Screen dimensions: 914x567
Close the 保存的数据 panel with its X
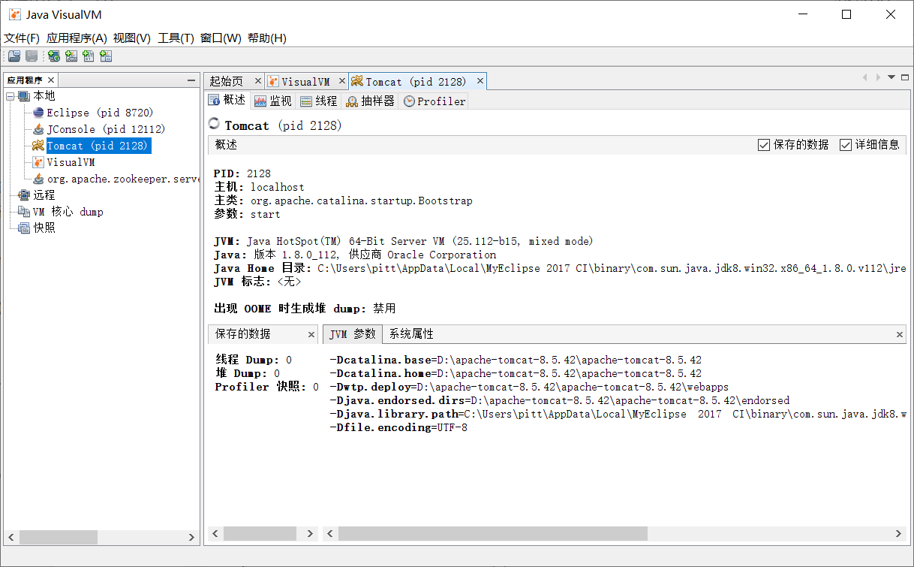click(313, 333)
